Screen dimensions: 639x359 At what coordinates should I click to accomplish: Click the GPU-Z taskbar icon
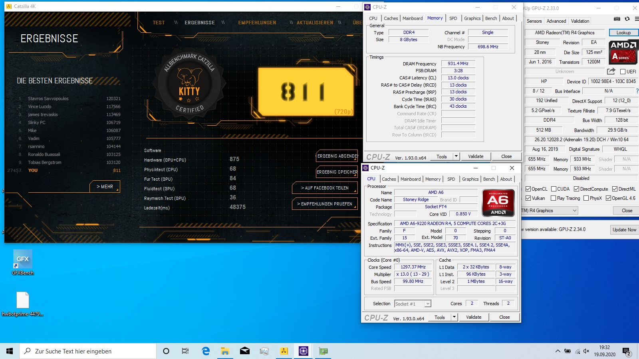pos(323,351)
